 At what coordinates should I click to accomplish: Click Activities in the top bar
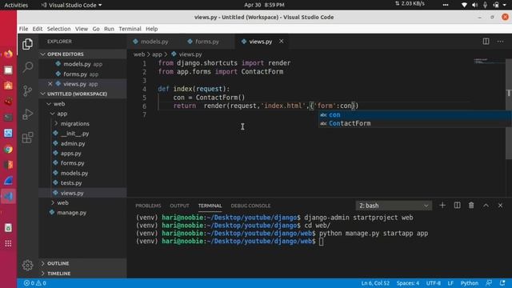coord(16,5)
